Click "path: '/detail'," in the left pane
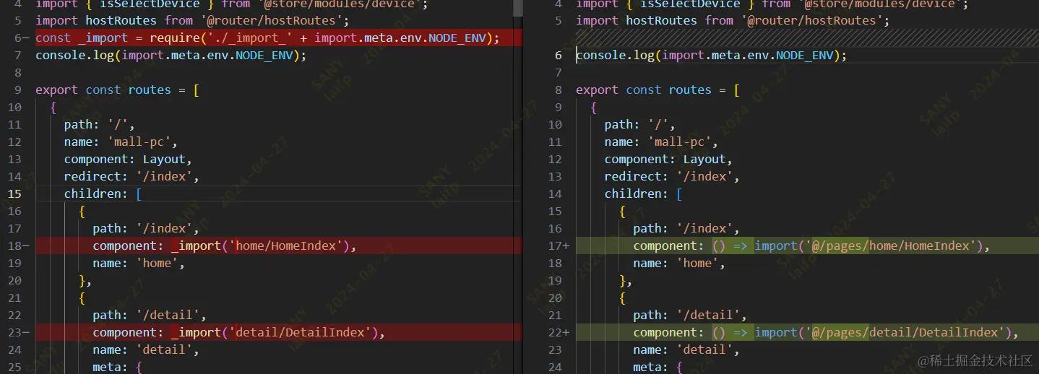The width and height of the screenshot is (1039, 374). point(150,315)
